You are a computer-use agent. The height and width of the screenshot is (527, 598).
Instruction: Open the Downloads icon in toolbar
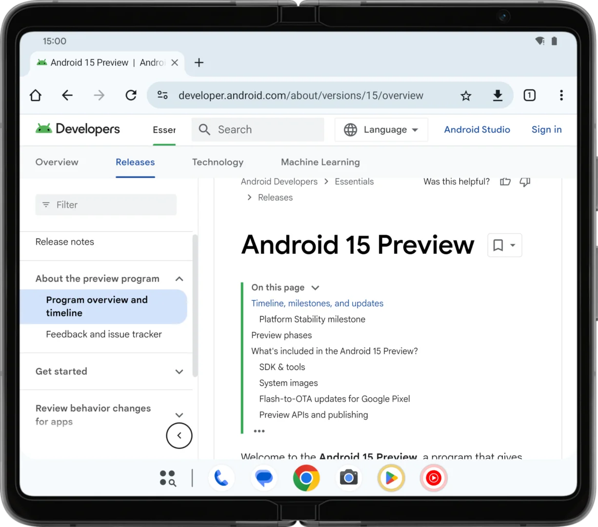pos(498,95)
